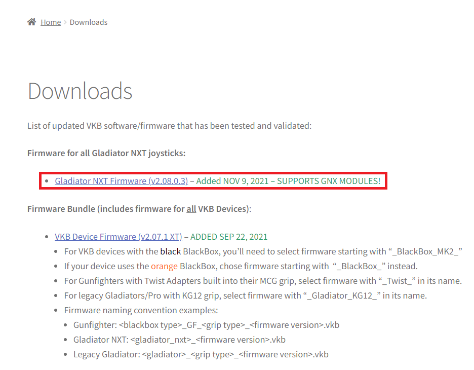Click the Gunfighter naming example line
The width and height of the screenshot is (474, 370).
click(207, 325)
